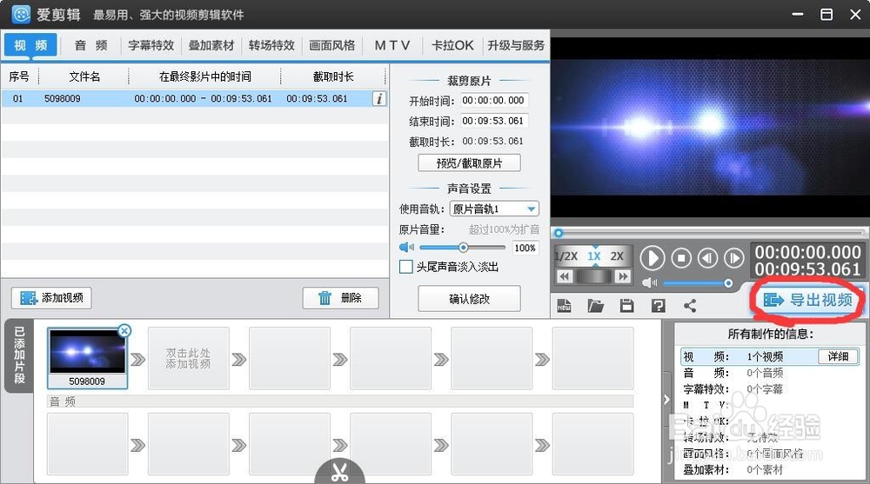Stop the video playback
The width and height of the screenshot is (870, 484).
coord(681,258)
